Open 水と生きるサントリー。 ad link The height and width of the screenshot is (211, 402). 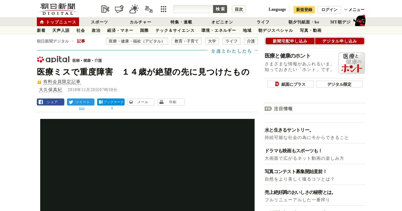click(288, 130)
